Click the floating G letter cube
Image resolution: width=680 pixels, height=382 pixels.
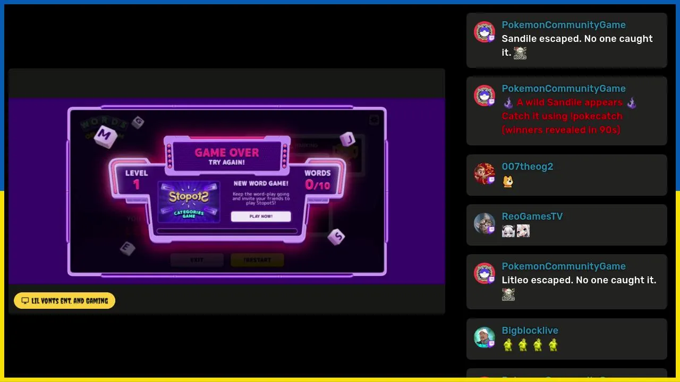pos(138,122)
